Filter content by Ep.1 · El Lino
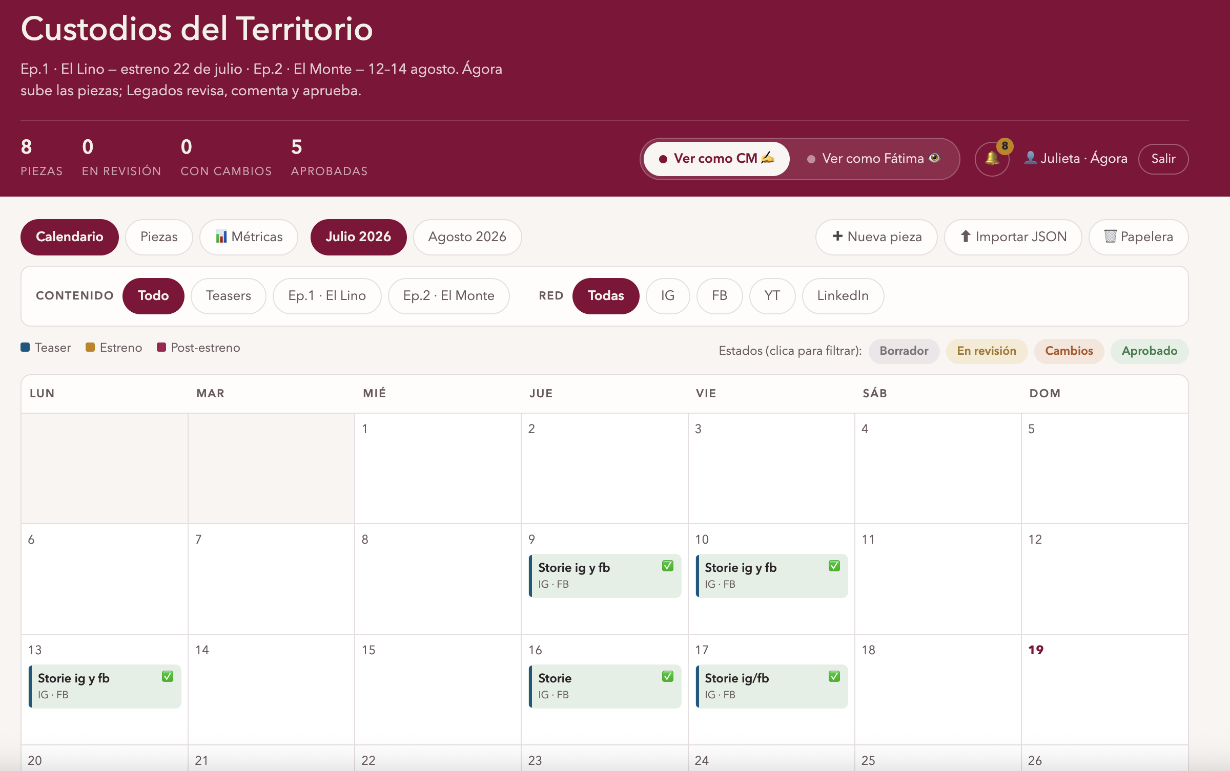Viewport: 1230px width, 771px height. coord(327,296)
